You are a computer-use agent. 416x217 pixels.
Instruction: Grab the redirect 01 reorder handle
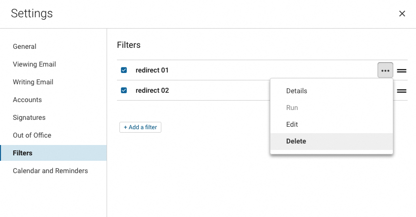402,71
